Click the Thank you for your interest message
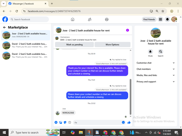The height and width of the screenshot is (136, 182). click(97, 71)
